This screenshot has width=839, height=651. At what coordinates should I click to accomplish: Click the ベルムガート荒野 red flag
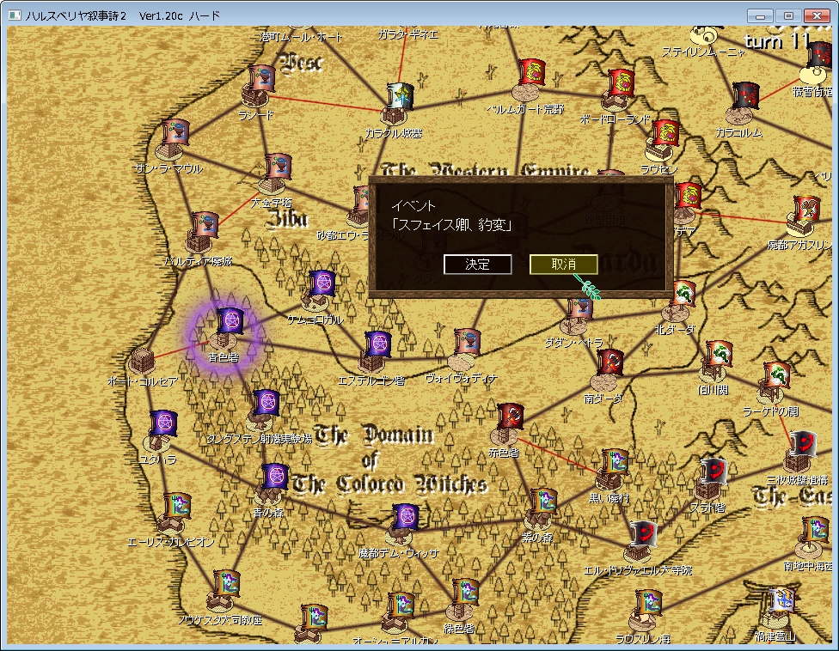point(531,73)
